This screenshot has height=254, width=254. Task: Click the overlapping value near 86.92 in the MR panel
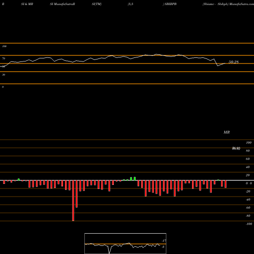click(236, 148)
